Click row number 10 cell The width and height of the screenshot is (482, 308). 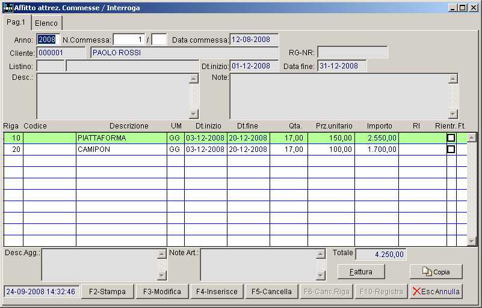click(13, 137)
